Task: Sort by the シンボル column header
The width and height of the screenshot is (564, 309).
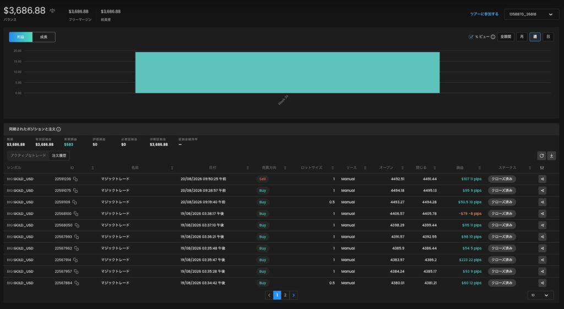Action: pos(14,167)
